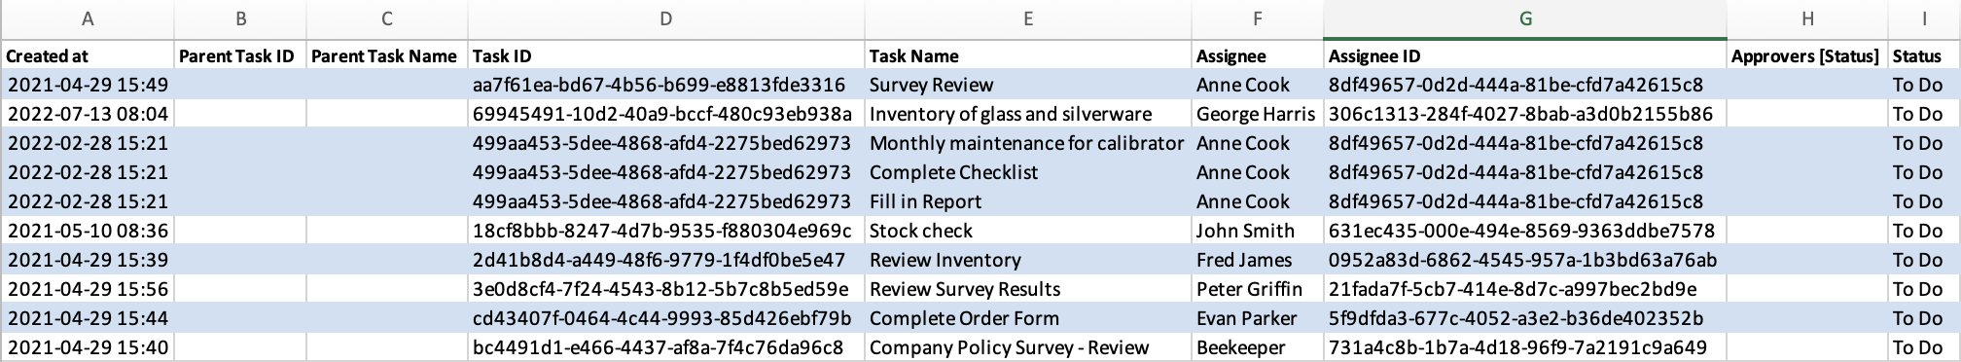The image size is (1961, 362).
Task: Select column A header
Action: tap(89, 18)
